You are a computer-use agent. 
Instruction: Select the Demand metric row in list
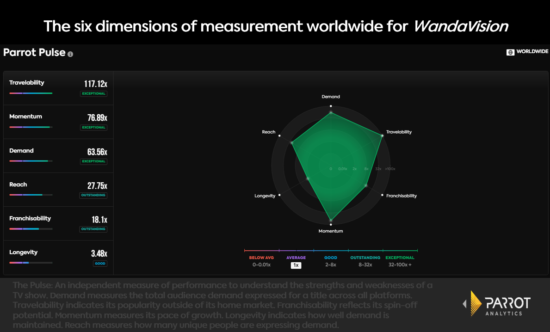(58, 156)
